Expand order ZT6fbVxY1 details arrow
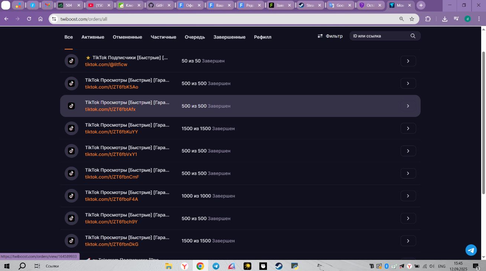 (x=408, y=151)
